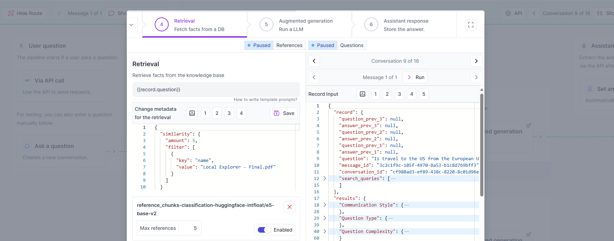Set metadata editor fold level 4

[x=241, y=113]
